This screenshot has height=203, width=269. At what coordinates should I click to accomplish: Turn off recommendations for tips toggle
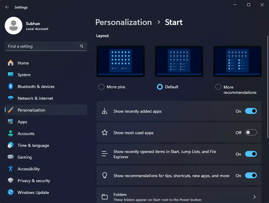[251, 175]
